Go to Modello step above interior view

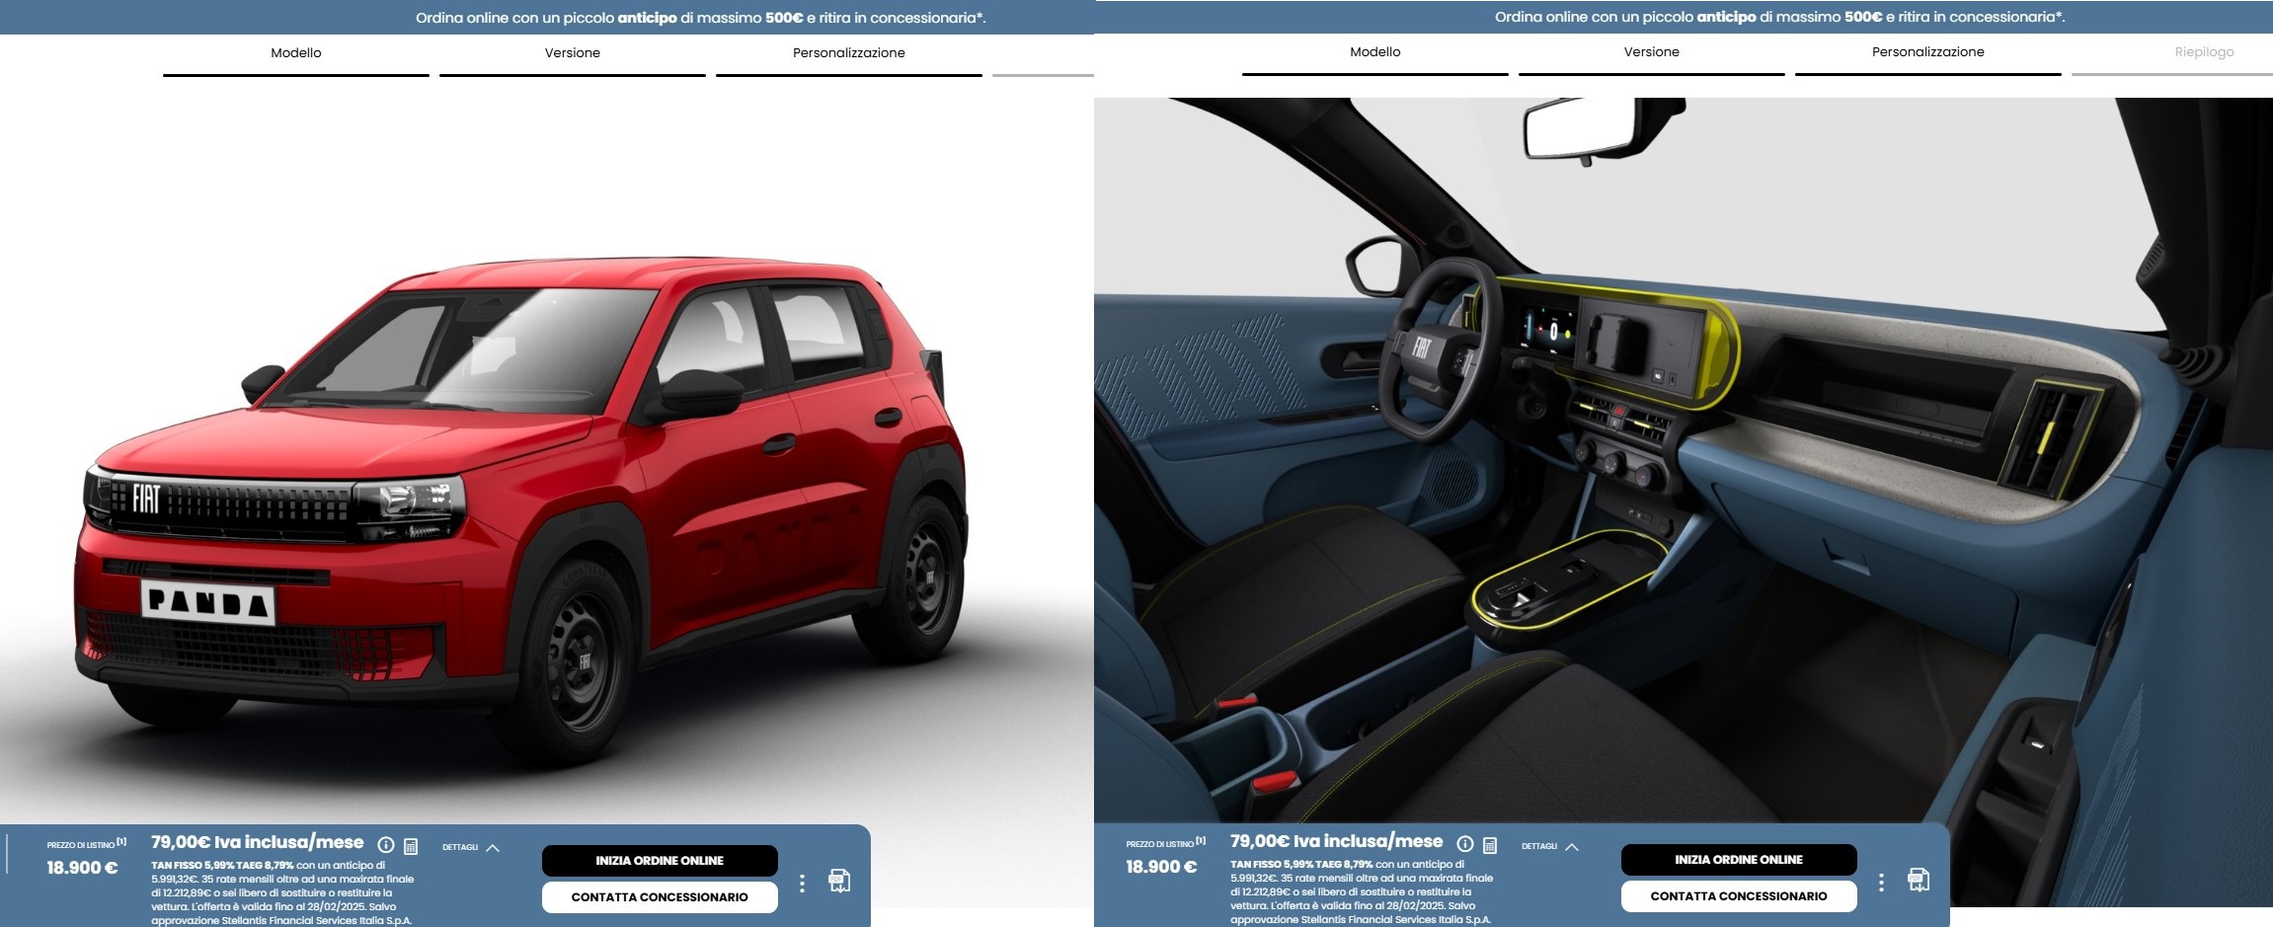(x=1375, y=52)
